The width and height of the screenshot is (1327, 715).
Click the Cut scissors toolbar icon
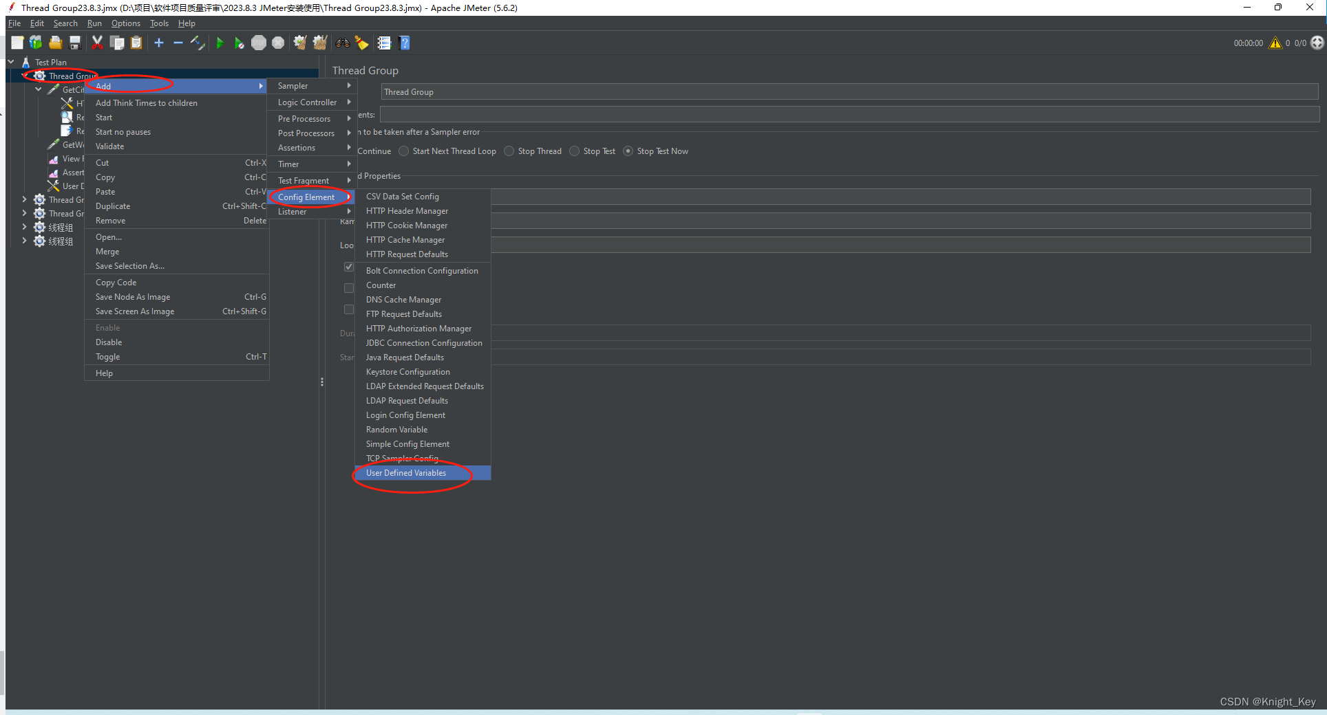(96, 43)
